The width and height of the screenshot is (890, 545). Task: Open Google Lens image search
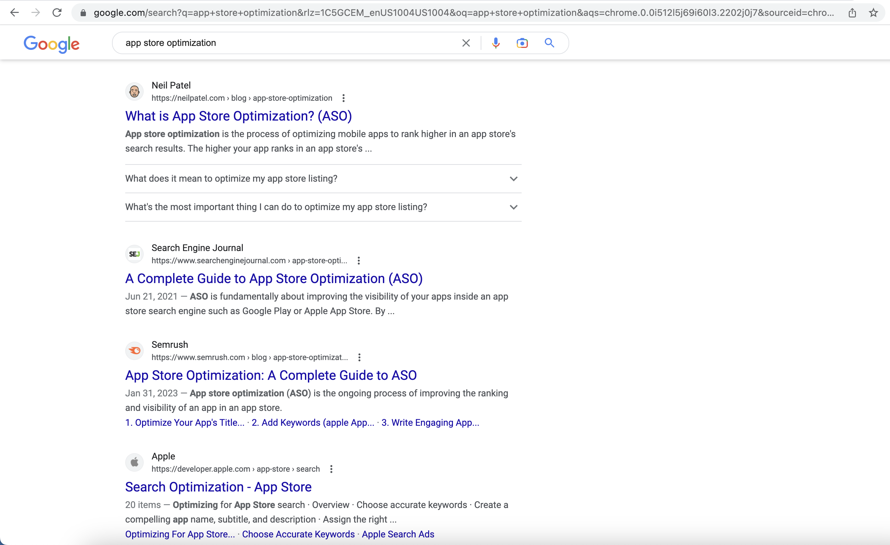coord(522,43)
